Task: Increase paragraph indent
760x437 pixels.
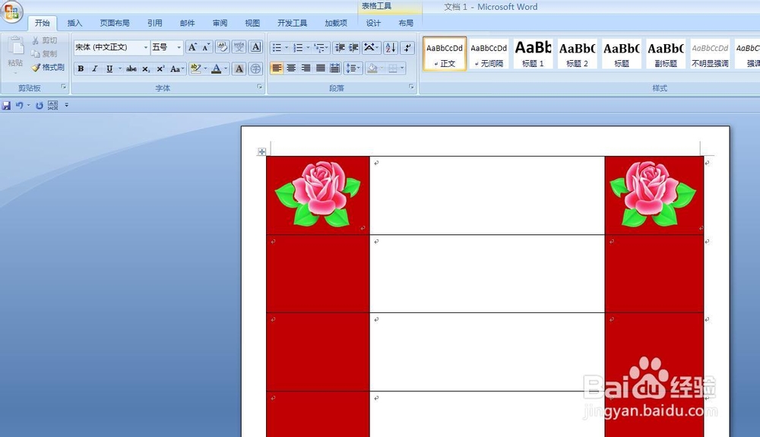Action: (x=354, y=47)
